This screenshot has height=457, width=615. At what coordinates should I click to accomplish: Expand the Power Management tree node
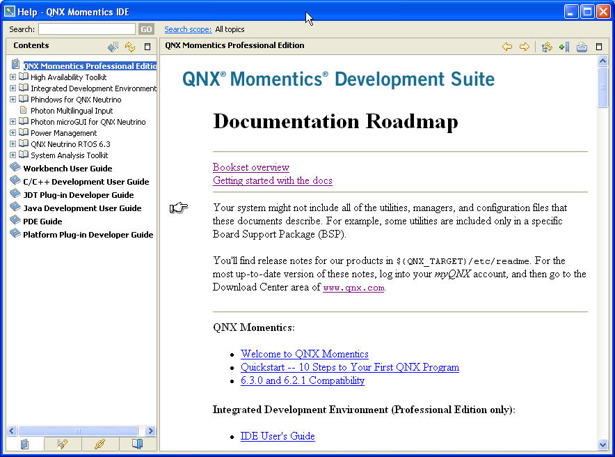pos(13,133)
